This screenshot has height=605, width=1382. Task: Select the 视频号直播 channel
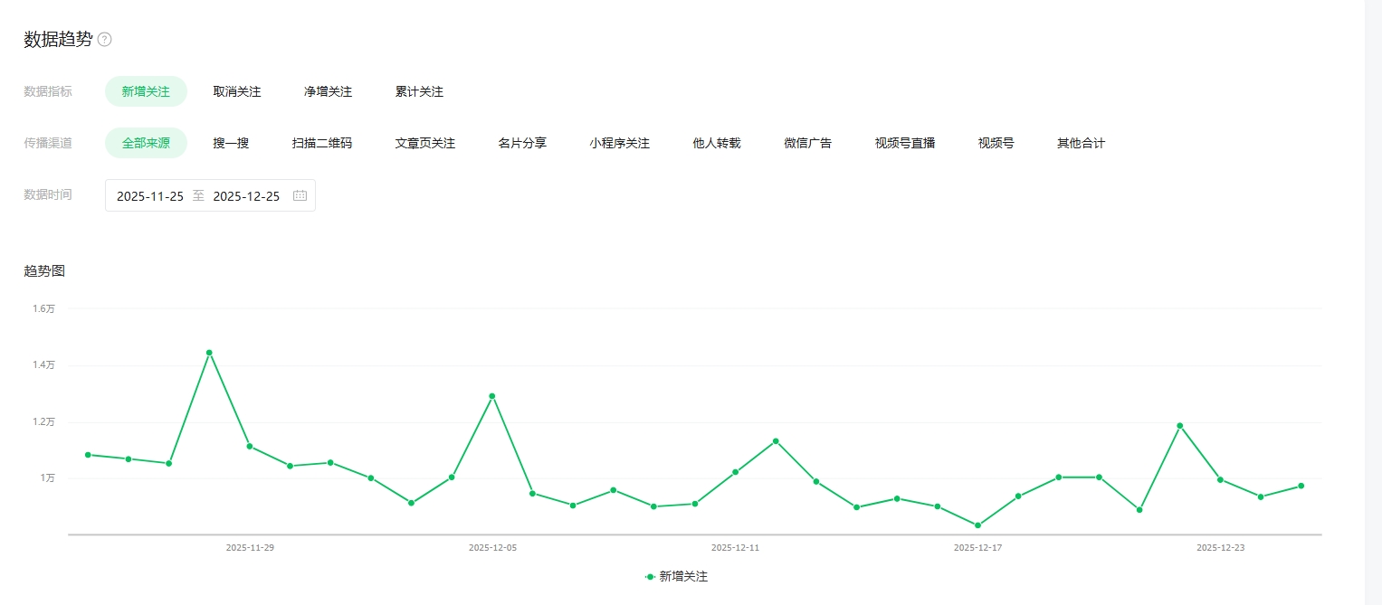click(904, 143)
